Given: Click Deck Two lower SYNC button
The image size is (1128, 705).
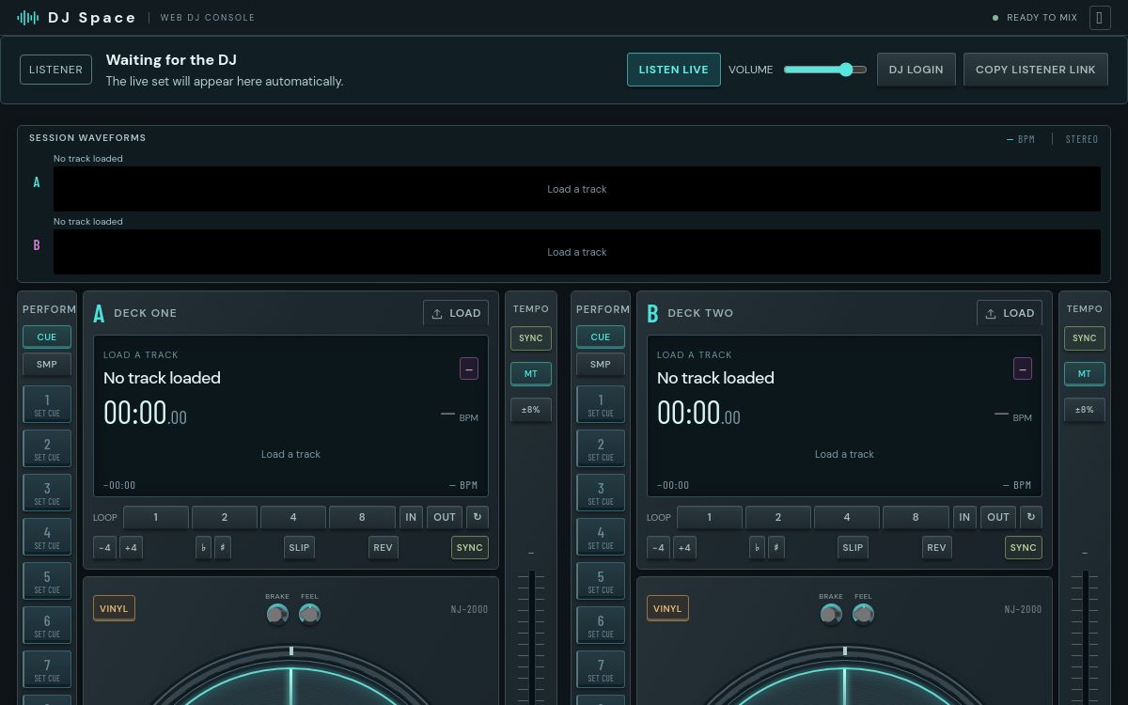Looking at the screenshot, I should (1024, 548).
